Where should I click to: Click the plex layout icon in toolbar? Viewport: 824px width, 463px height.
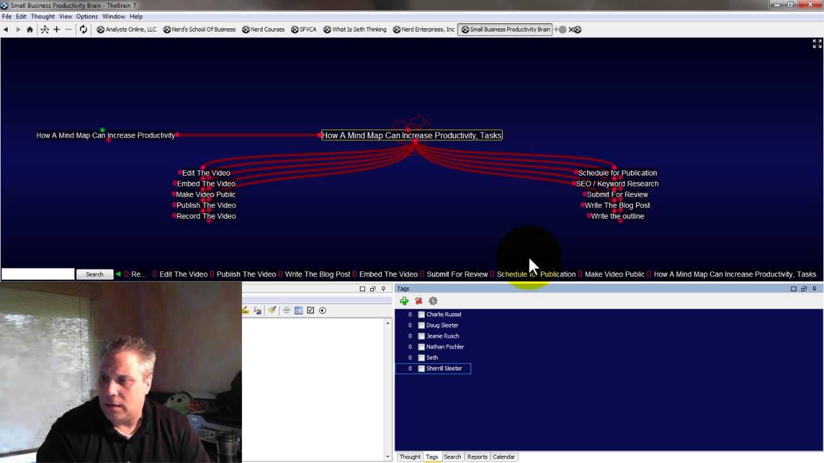pos(44,30)
